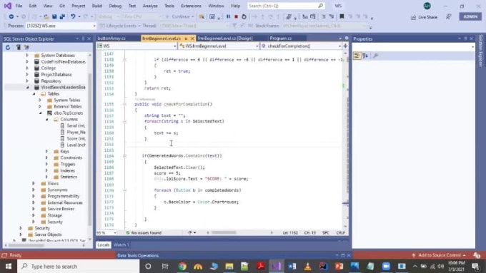Screen dimensions: 486x273
Task: Collapse the if GeneratedWords.Contains block
Action: coord(125,156)
